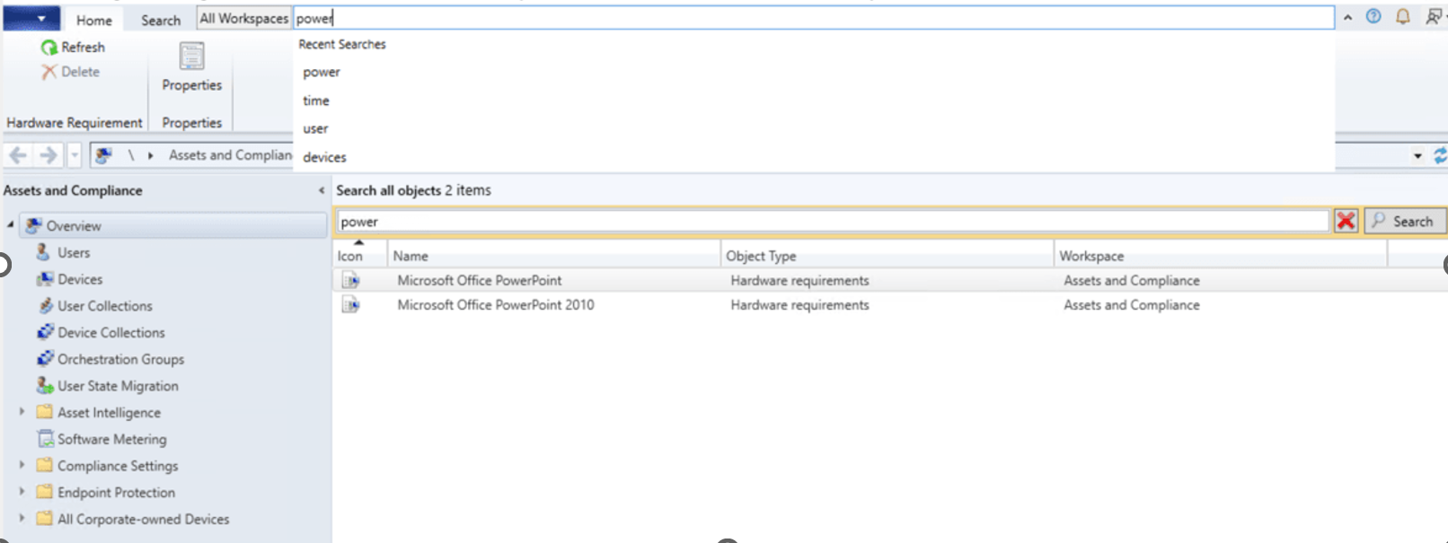
Task: Refresh the address bar blue arrows
Action: 1440,155
